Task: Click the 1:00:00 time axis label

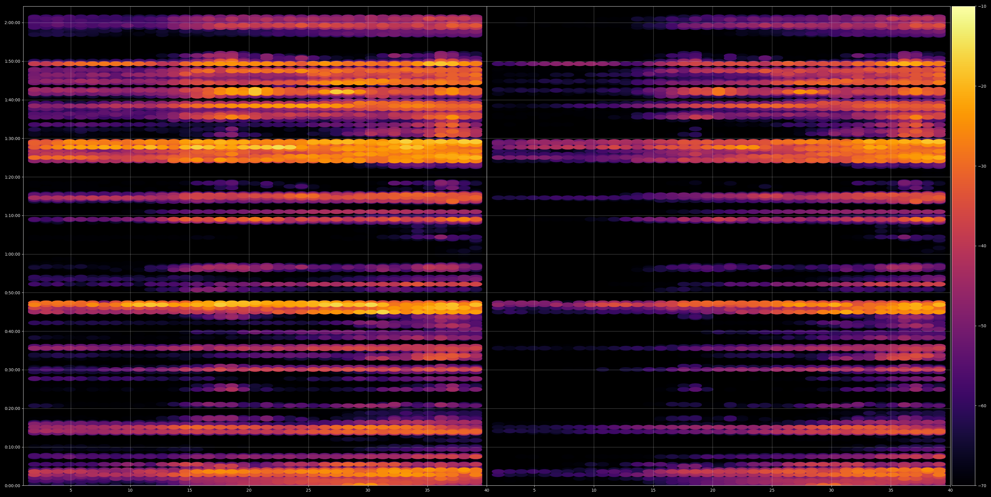Action: (12, 254)
